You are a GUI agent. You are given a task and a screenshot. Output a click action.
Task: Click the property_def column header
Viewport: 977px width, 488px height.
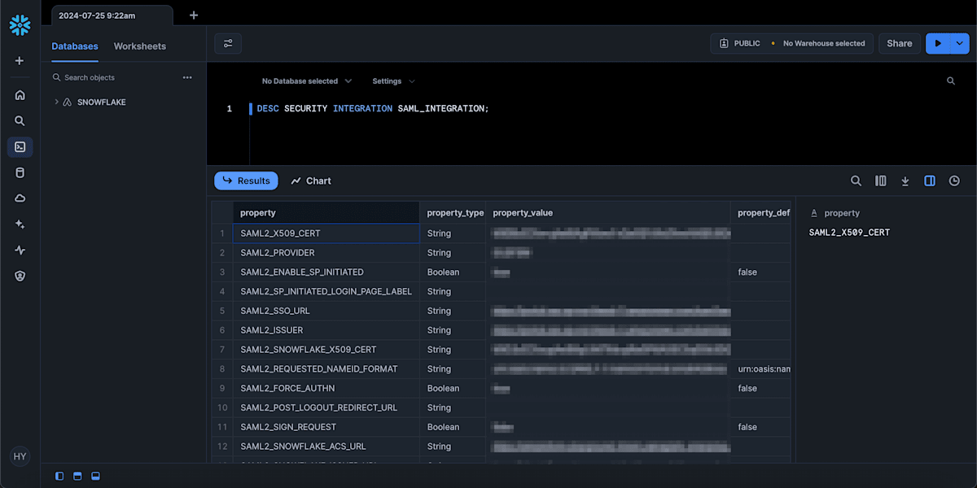[x=761, y=213]
